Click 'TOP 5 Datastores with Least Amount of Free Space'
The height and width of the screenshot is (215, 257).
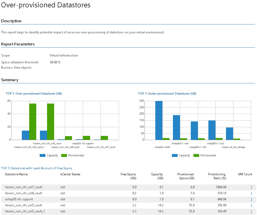tap(36, 168)
